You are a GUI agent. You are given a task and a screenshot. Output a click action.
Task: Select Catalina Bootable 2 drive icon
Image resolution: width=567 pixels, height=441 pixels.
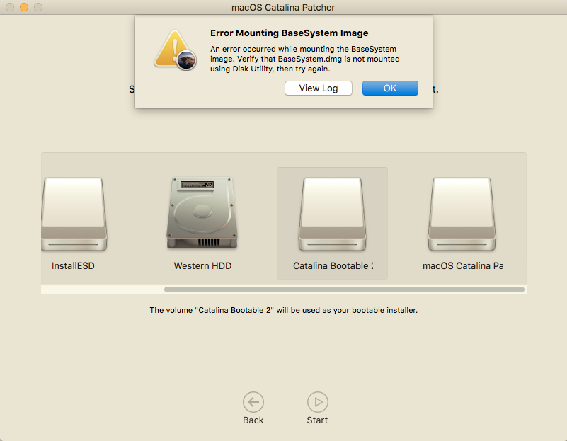pyautogui.click(x=332, y=214)
